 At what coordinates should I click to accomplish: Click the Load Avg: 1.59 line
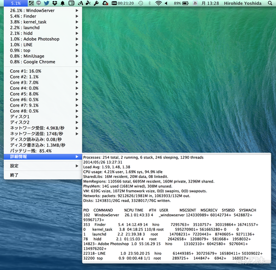click(x=107, y=167)
